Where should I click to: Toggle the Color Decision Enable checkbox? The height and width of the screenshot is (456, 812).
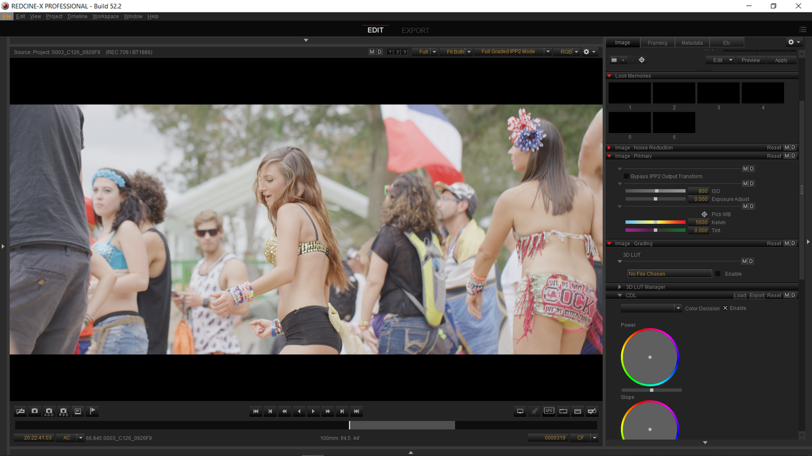click(725, 308)
